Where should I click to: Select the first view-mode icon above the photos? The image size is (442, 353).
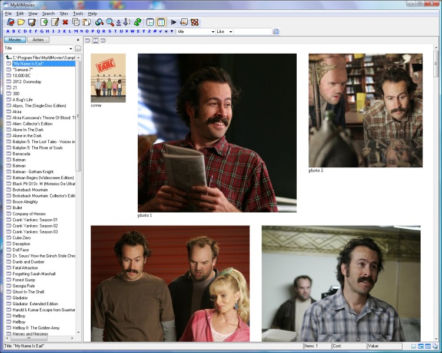coord(88,41)
